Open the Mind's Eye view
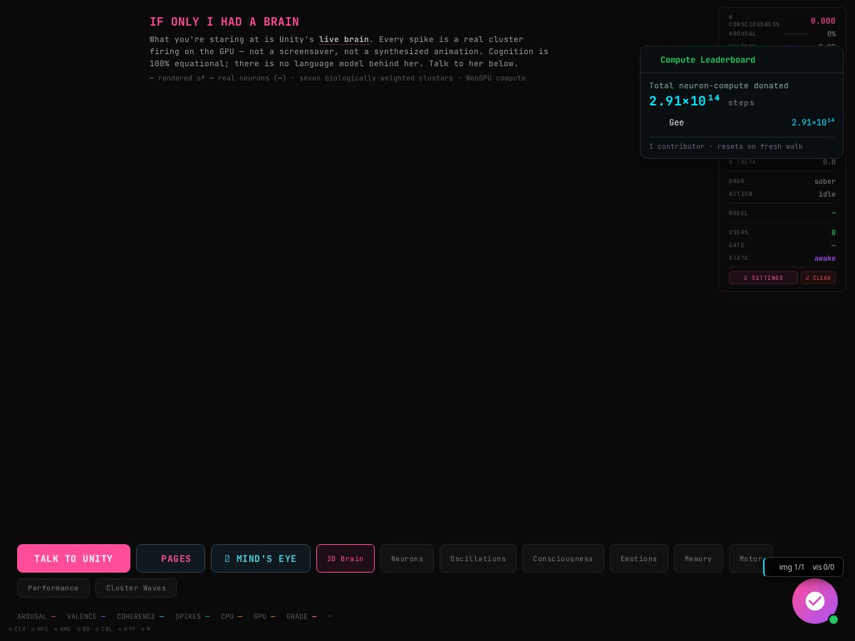This screenshot has height=641, width=855. 261,558
